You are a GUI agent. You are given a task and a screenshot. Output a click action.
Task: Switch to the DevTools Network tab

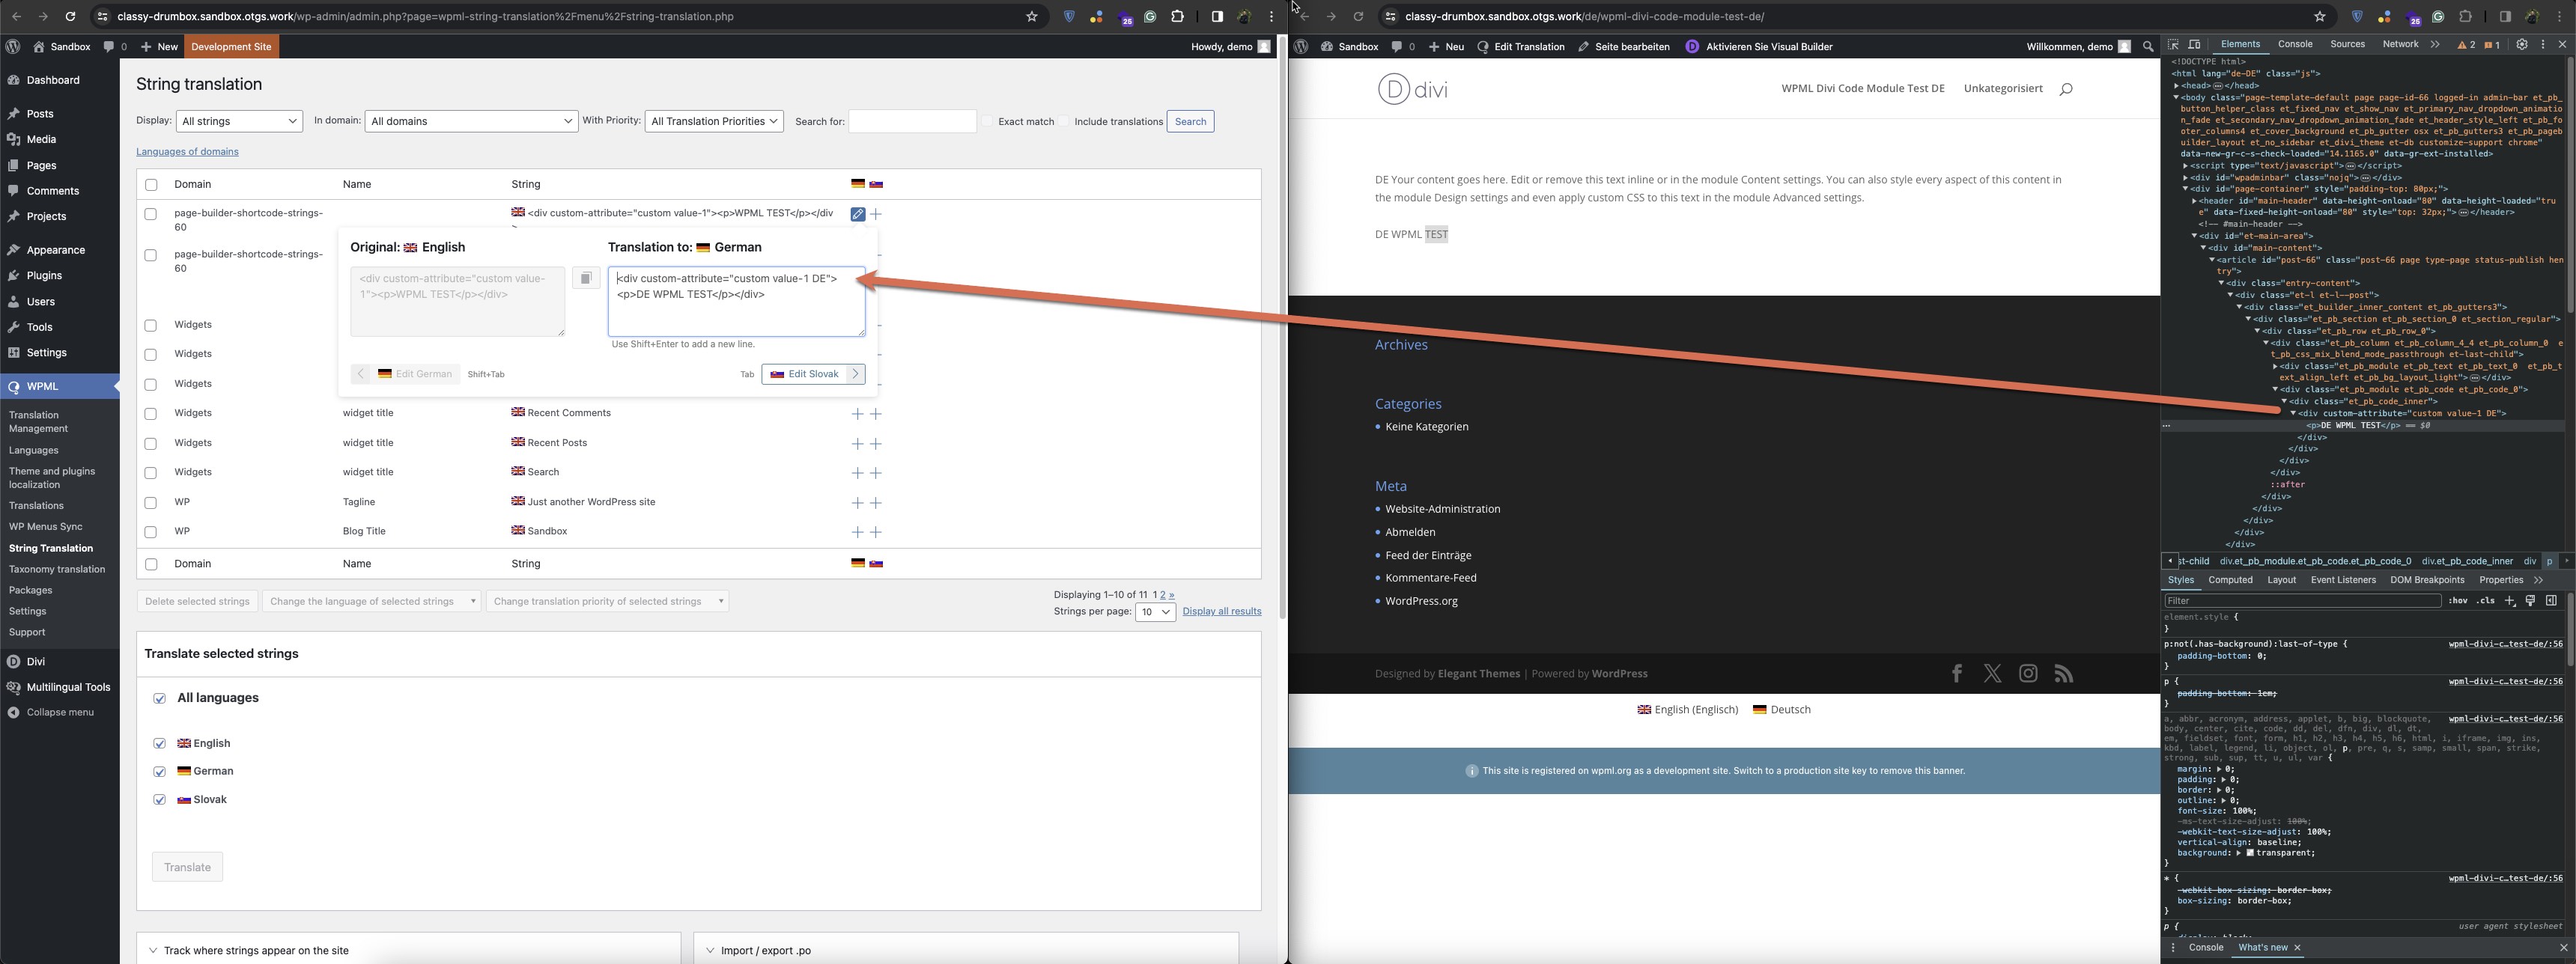pos(2400,45)
